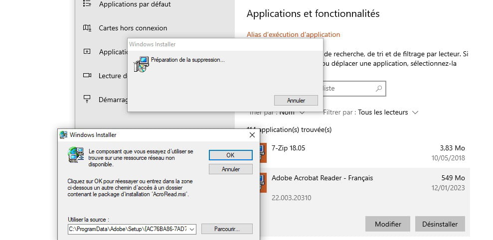Viewport: 493px width, 240px height.
Task: Click Annuler in the network resource error dialog
Action: (x=230, y=169)
